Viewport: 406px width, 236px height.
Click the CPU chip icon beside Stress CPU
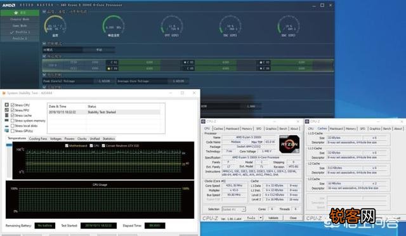coord(7,105)
